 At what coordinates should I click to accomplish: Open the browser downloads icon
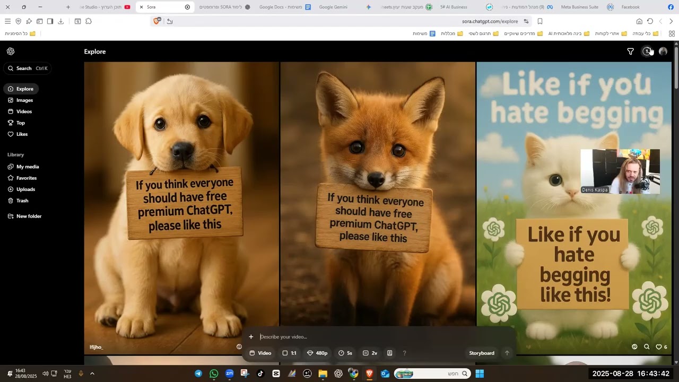click(60, 21)
